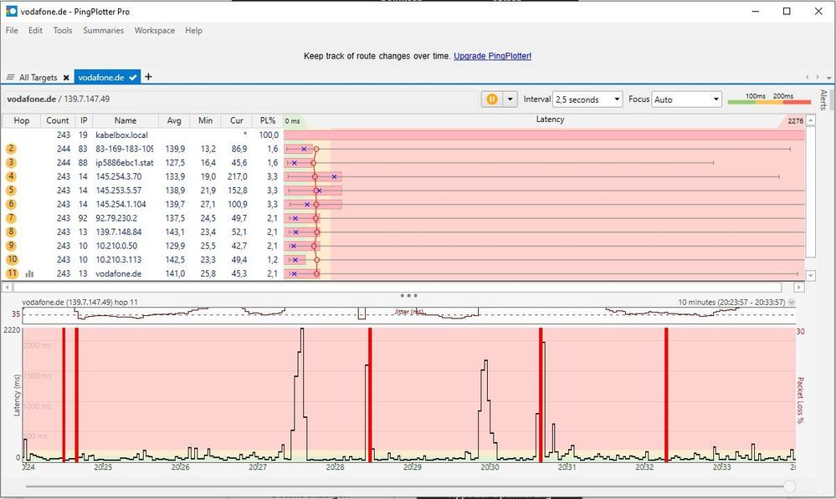Click the 145.254.1.104 hop name
This screenshot has width=836, height=499.
[121, 204]
